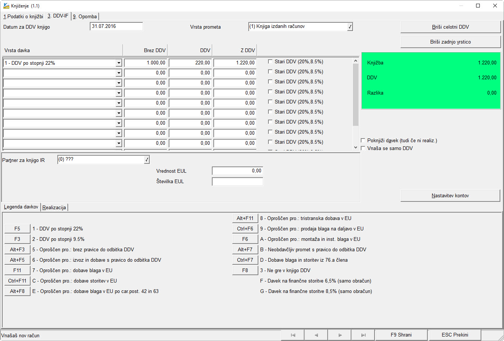Click the Alt+F5 izvoz in dobave button
Image resolution: width=504 pixels, height=341 pixels.
point(17,260)
